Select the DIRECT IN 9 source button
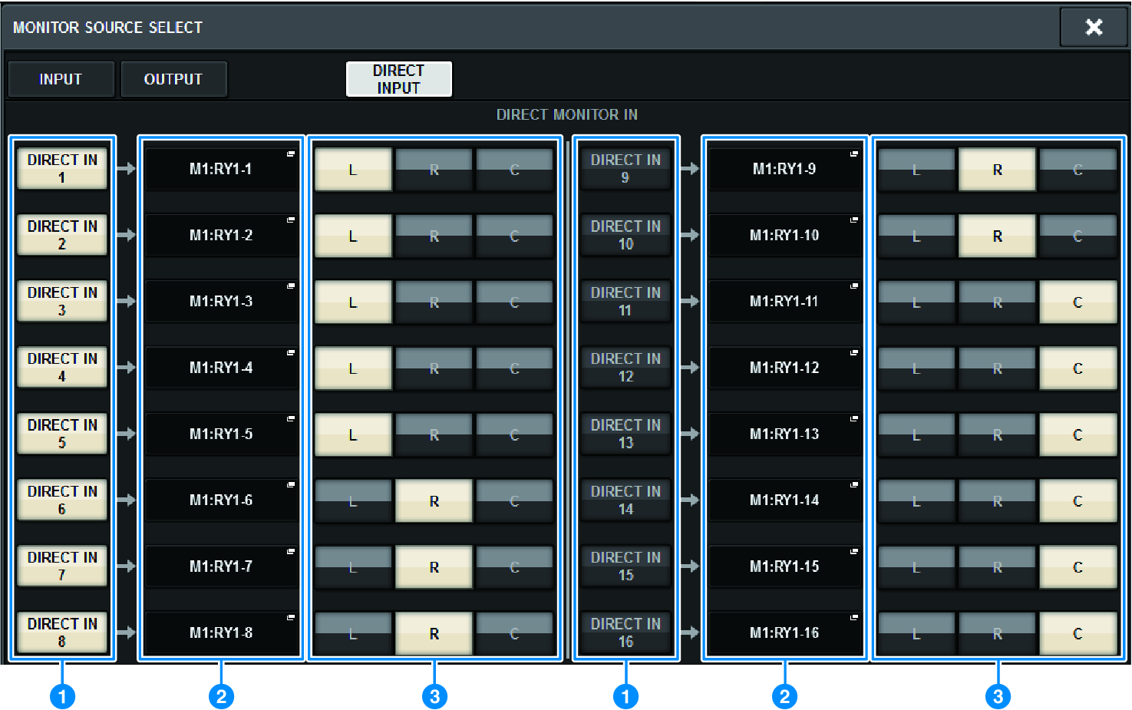 click(625, 167)
